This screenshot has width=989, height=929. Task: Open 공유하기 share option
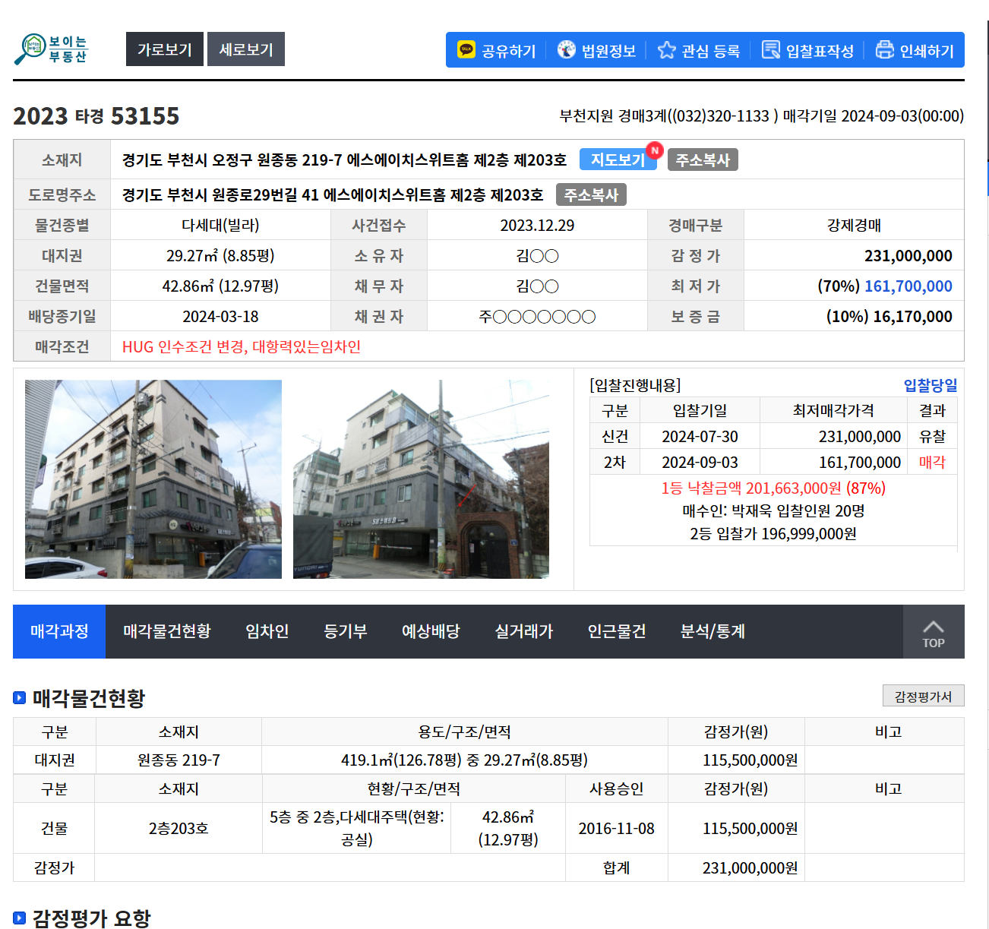point(498,51)
